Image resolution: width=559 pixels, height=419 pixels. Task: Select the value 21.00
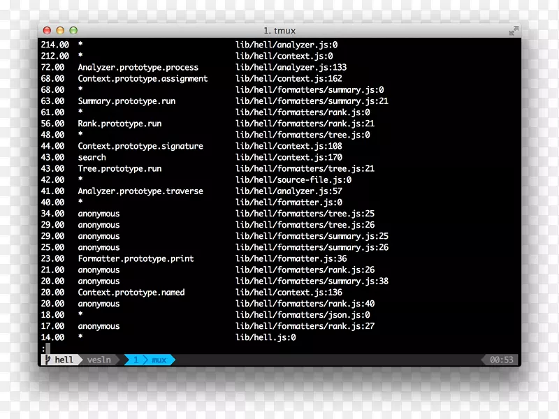coord(52,270)
